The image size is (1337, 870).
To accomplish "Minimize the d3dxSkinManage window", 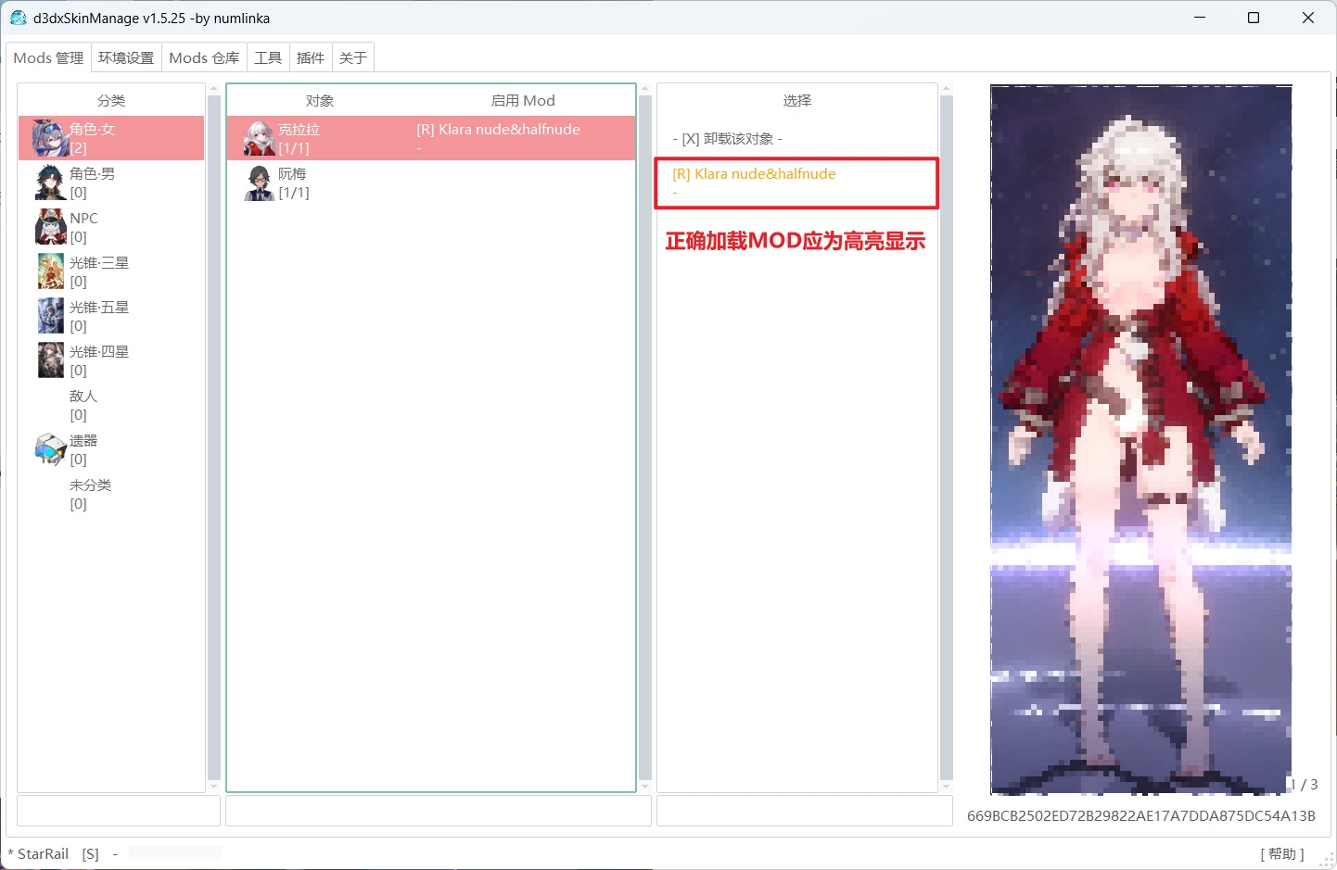I will click(x=1200, y=18).
